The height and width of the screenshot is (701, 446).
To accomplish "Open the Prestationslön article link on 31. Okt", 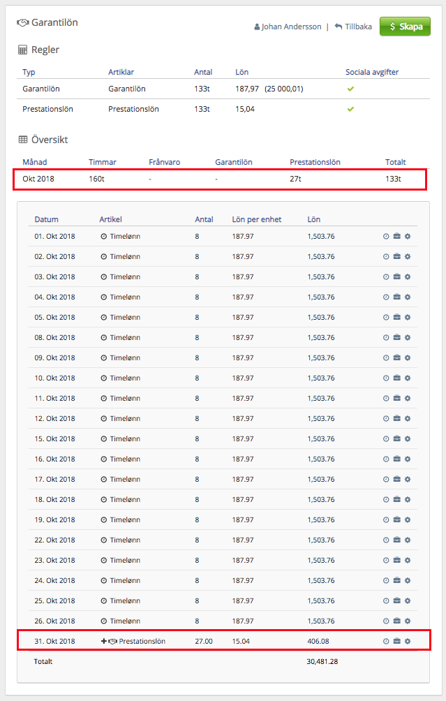I will click(142, 642).
